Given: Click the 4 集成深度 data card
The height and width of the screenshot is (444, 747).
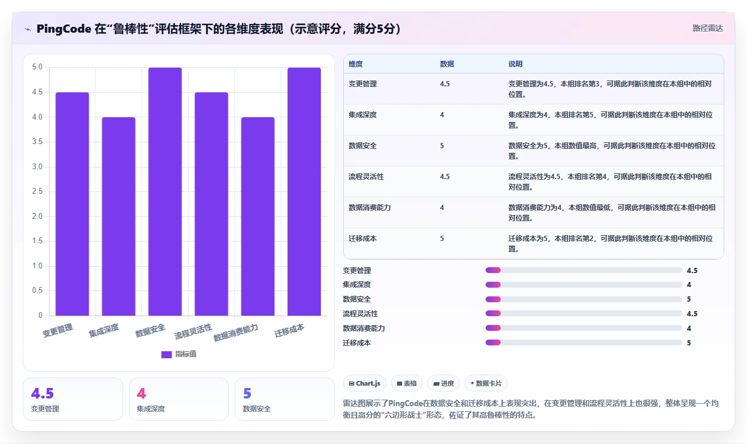Looking at the screenshot, I should click(x=179, y=399).
